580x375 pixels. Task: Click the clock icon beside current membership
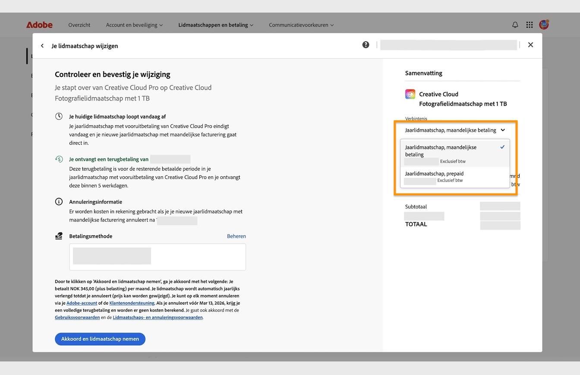coord(59,117)
